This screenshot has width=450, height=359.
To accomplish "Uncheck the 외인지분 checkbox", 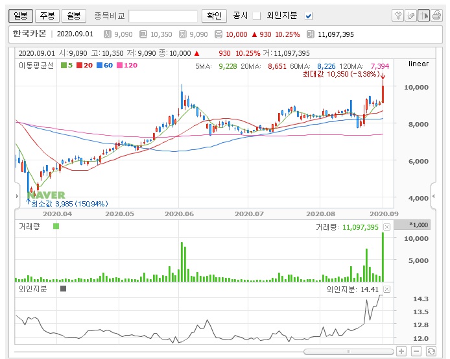I will (309, 16).
